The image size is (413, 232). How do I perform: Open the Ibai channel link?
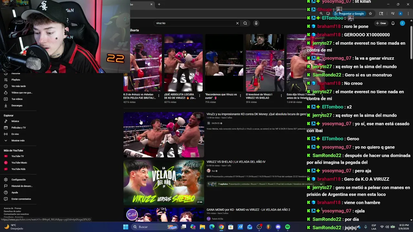pyautogui.click(x=213, y=171)
